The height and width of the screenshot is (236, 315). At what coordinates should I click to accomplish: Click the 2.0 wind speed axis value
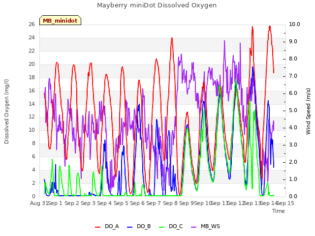[x=293, y=162]
